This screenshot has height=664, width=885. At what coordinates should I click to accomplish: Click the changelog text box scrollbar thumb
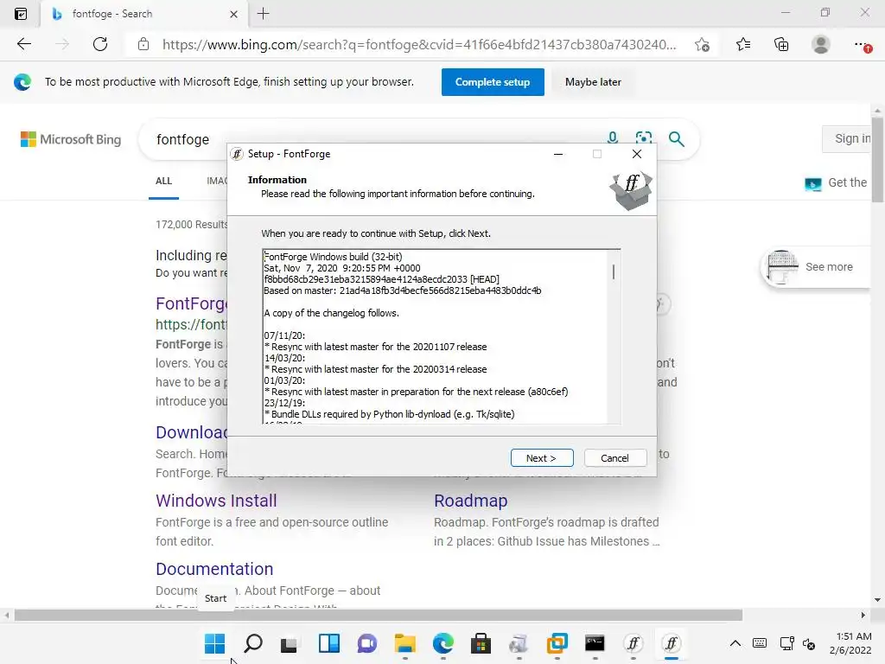[614, 271]
